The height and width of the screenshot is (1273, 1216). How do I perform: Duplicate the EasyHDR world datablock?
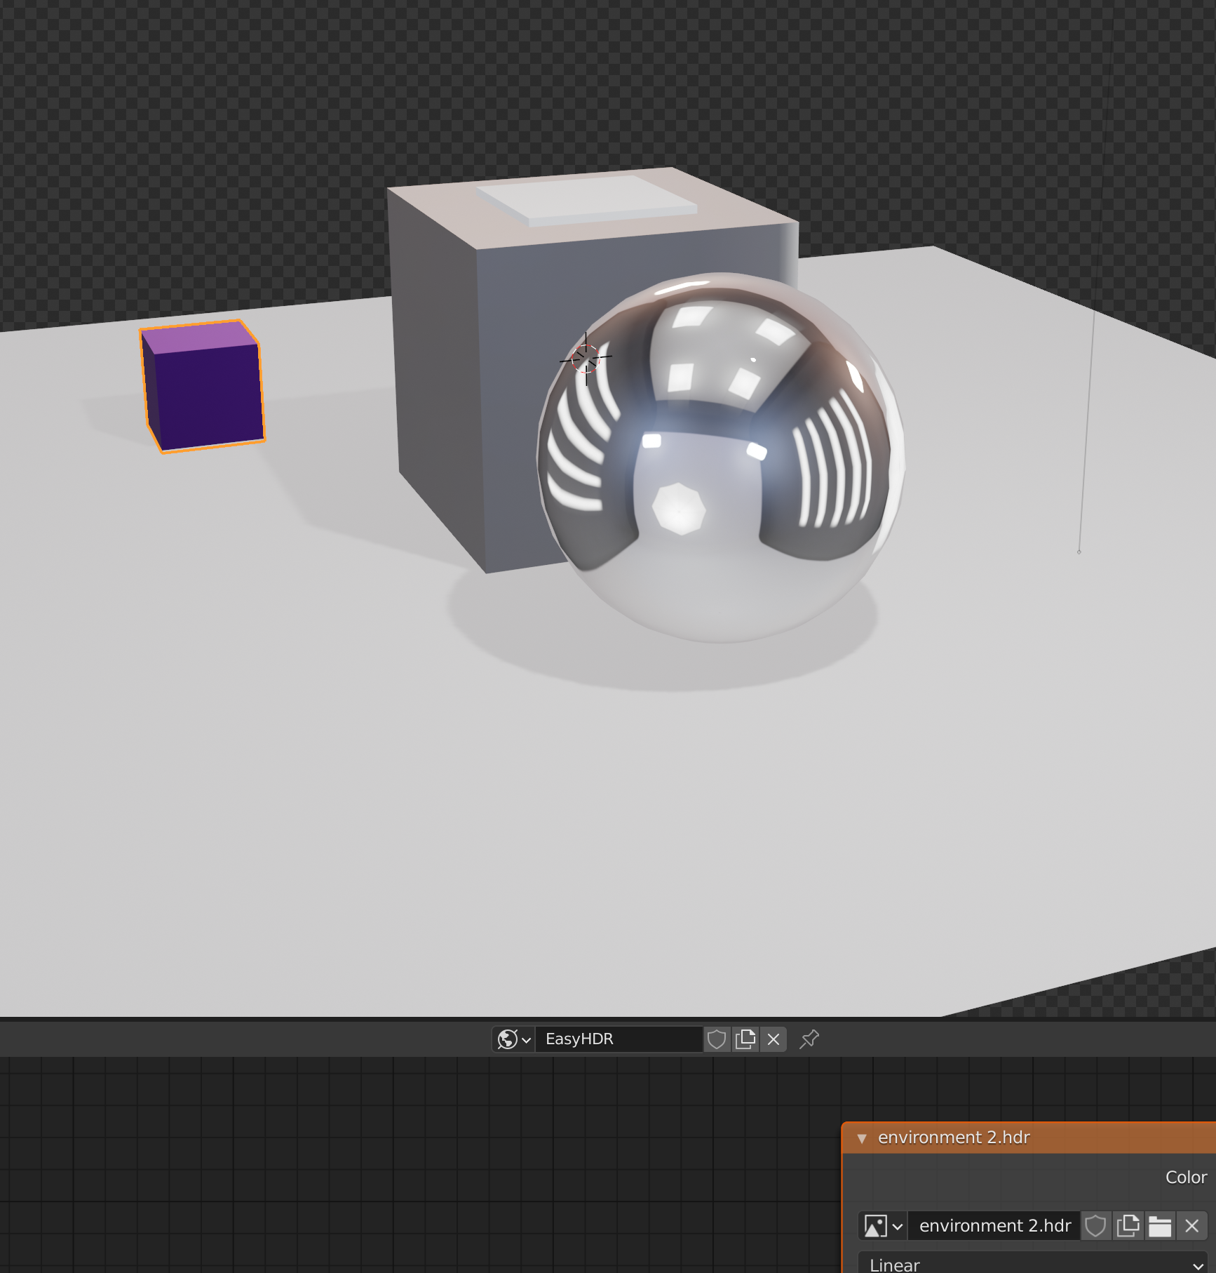pos(745,1039)
